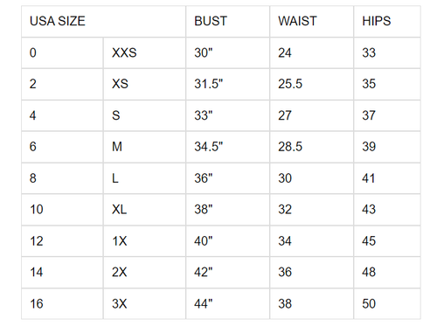Image resolution: width=437 pixels, height=333 pixels.
Task: Select the 2X size cell
Action: [144, 272]
